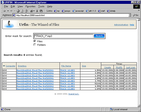Open the Scand LLC. footer link
The image size is (141, 112).
[74, 94]
